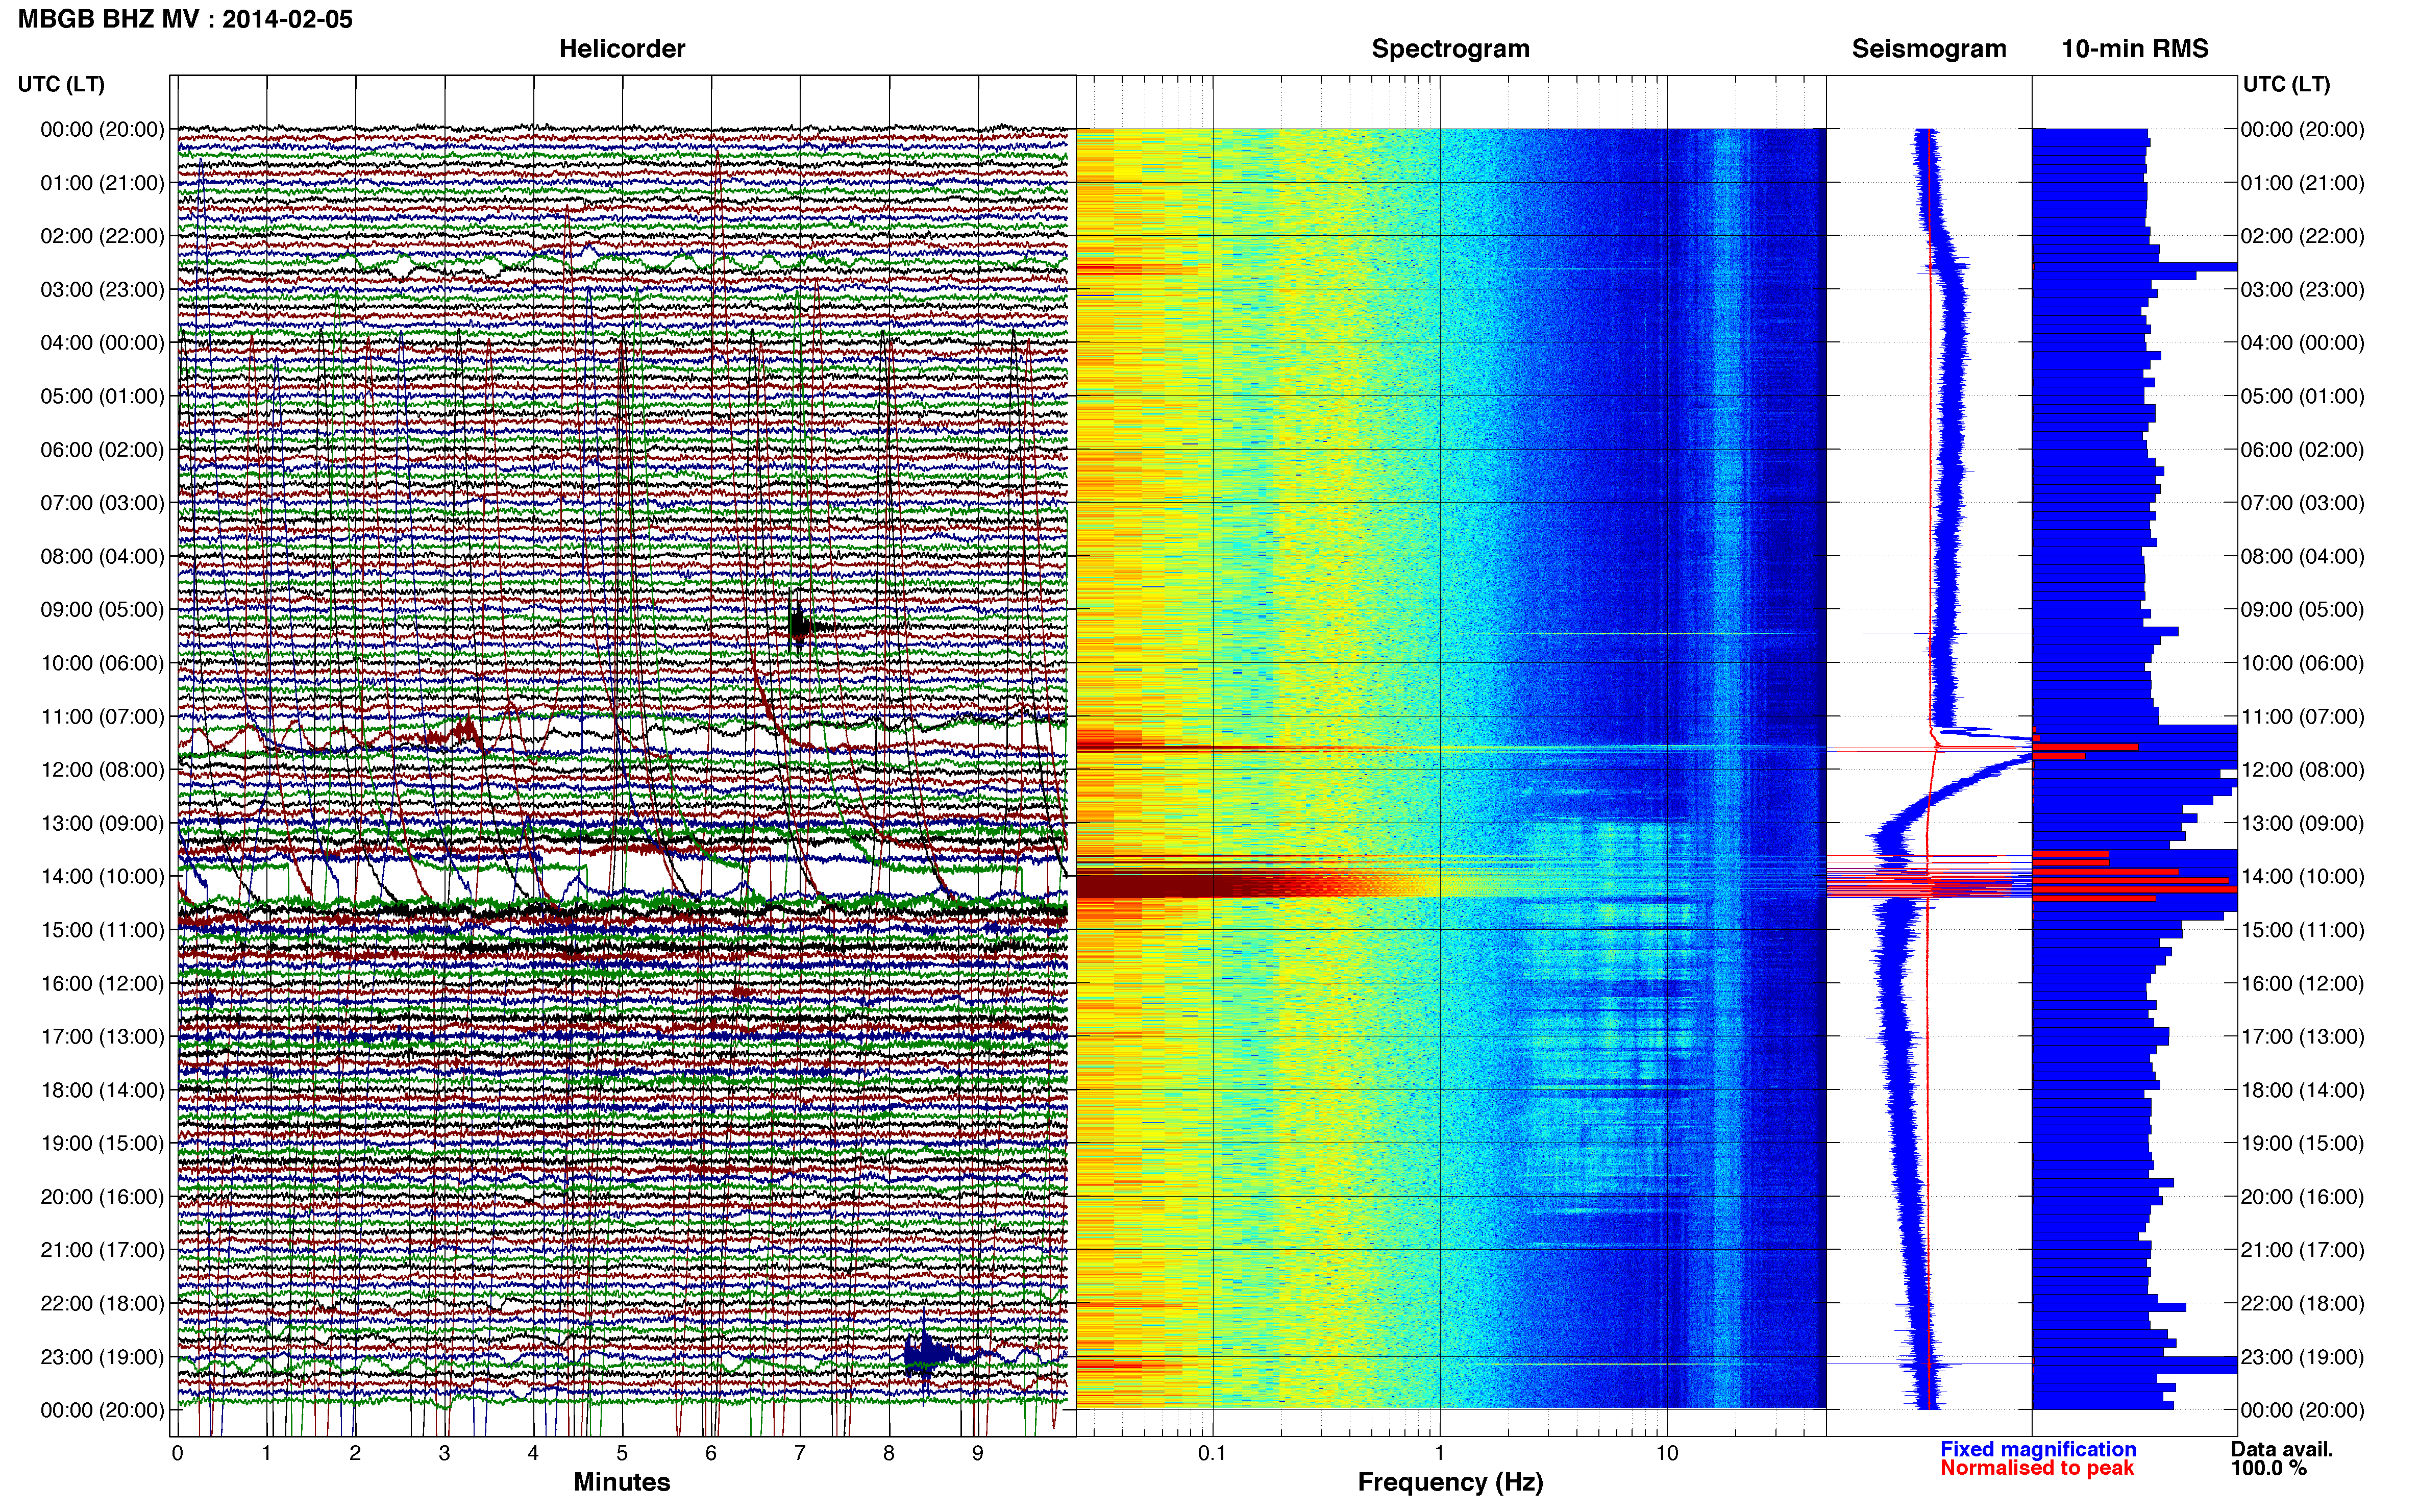Click '07:00 (03:00)' on the left time axis
Screen dimensions: 2419x1512
(102, 503)
